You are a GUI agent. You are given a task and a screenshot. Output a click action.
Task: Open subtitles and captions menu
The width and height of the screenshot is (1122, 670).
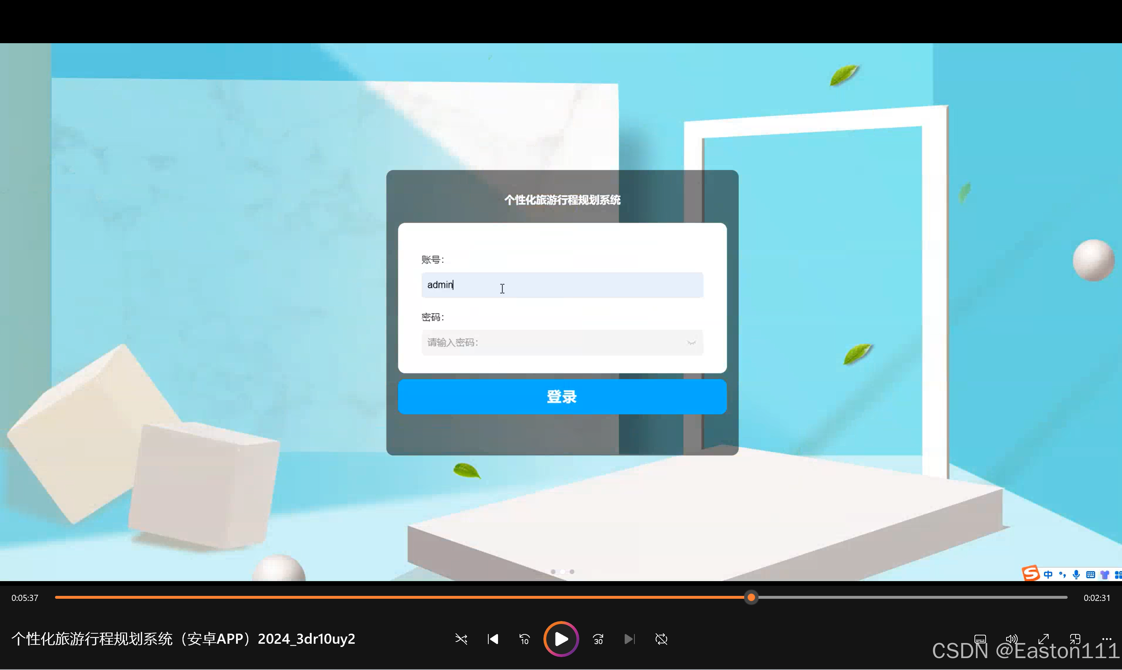[980, 639]
